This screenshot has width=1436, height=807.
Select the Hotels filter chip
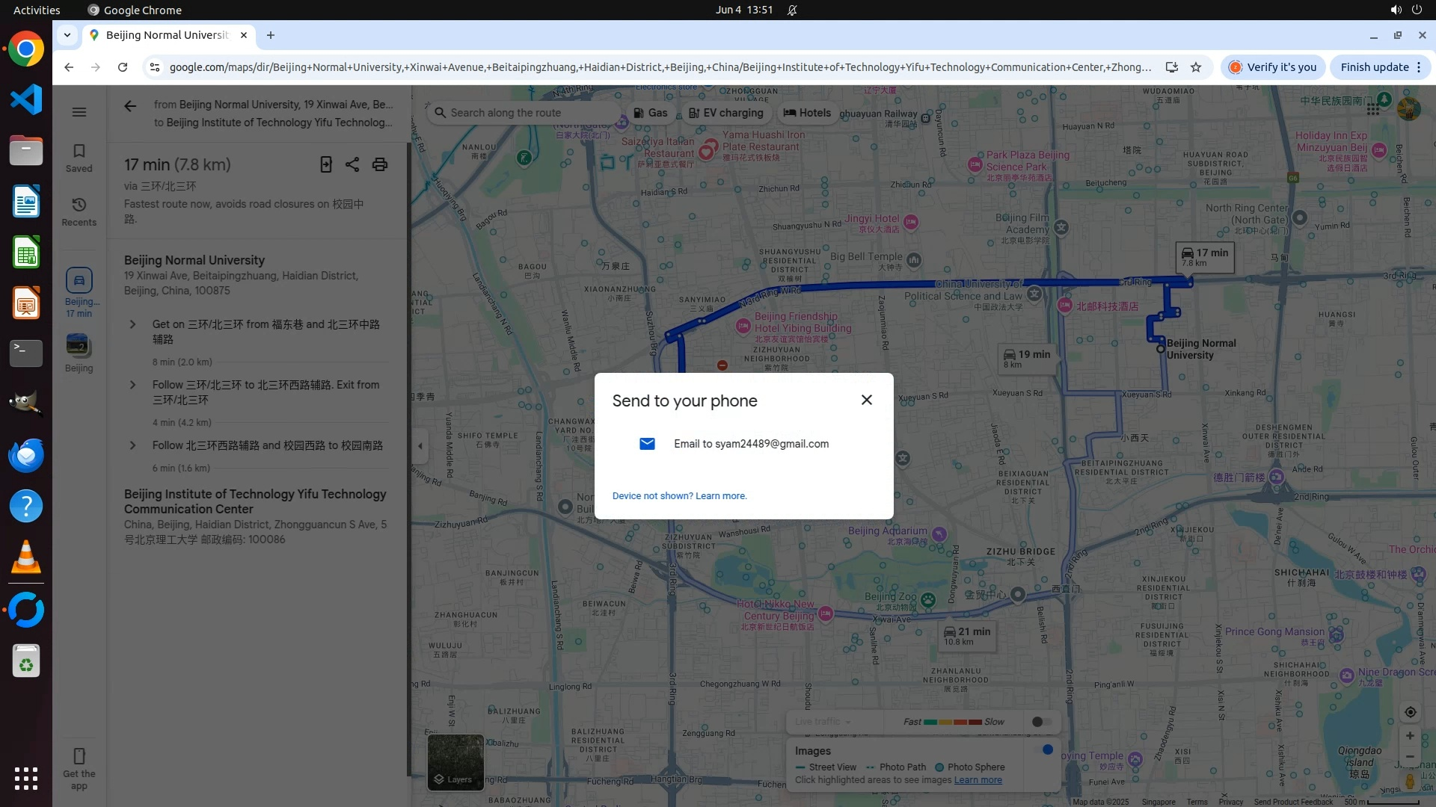coord(807,113)
